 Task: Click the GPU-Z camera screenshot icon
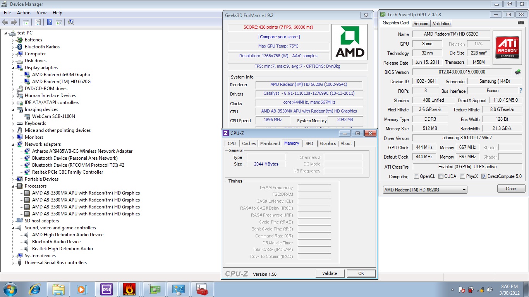coord(521,23)
